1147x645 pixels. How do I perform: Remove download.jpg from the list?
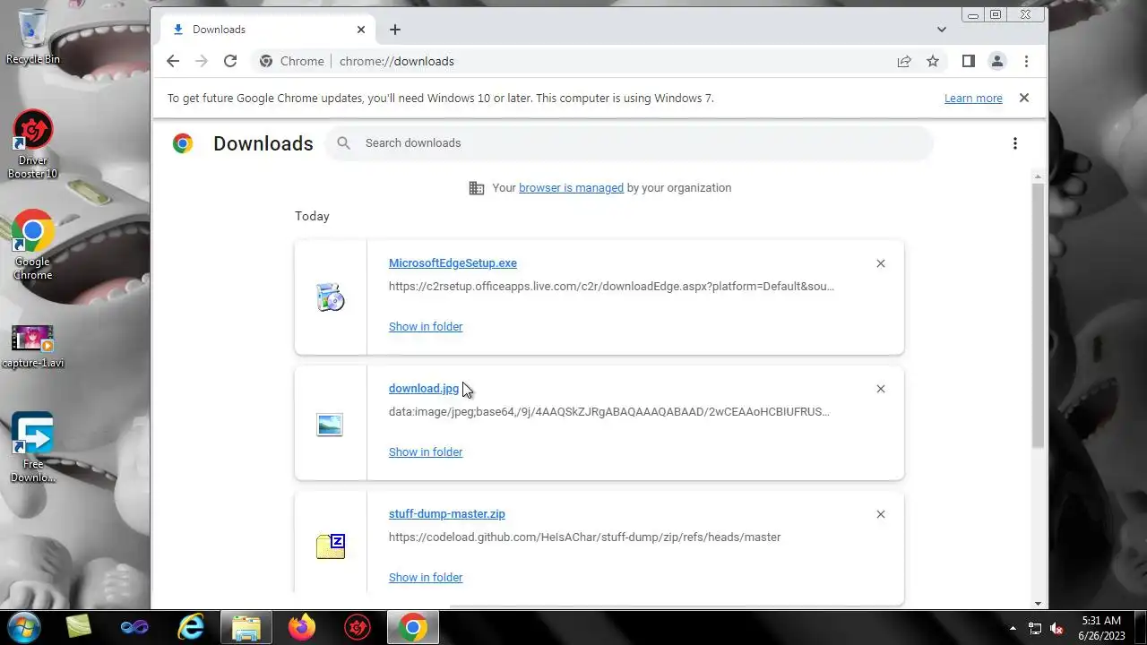(881, 389)
